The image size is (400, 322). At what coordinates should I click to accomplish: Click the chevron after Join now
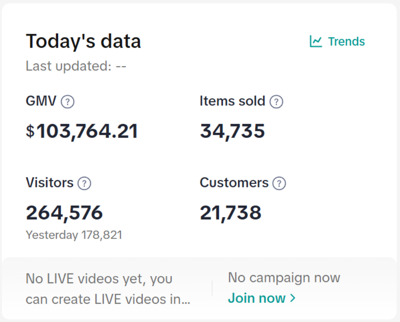pyautogui.click(x=293, y=298)
